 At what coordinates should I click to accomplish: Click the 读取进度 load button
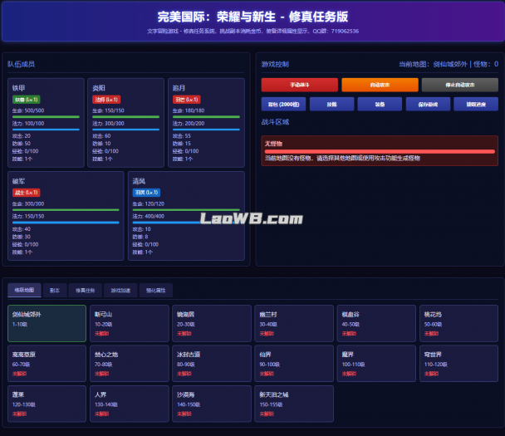[x=476, y=105]
